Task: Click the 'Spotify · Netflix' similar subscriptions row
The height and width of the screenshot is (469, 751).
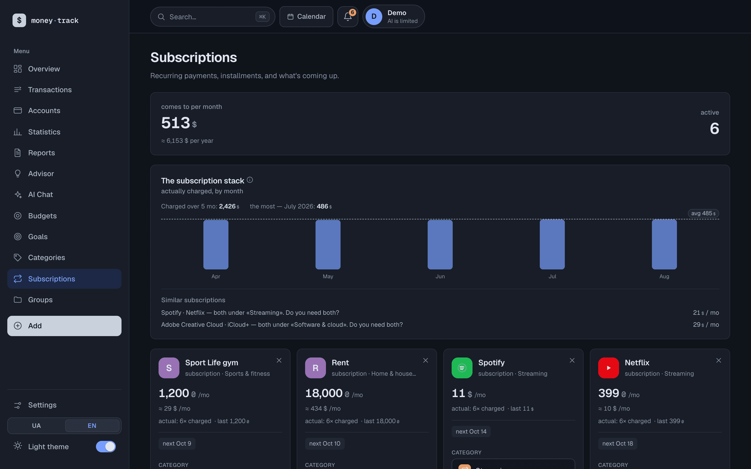Action: click(440, 313)
